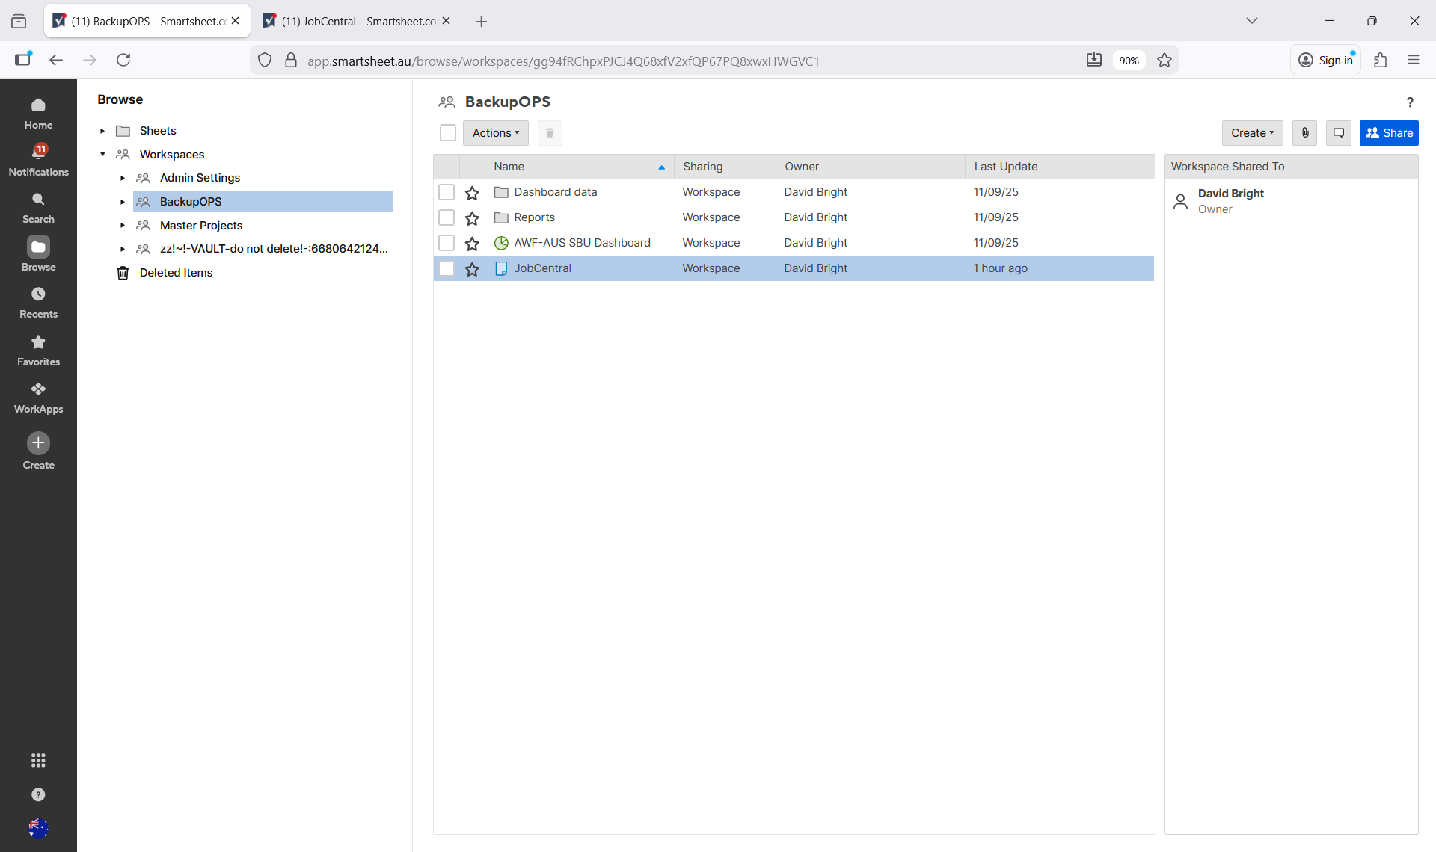The width and height of the screenshot is (1436, 852).
Task: Open the app launcher grid icon
Action: (38, 760)
